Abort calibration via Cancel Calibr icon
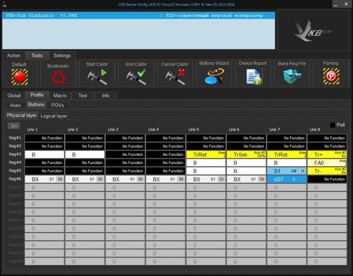 click(175, 77)
